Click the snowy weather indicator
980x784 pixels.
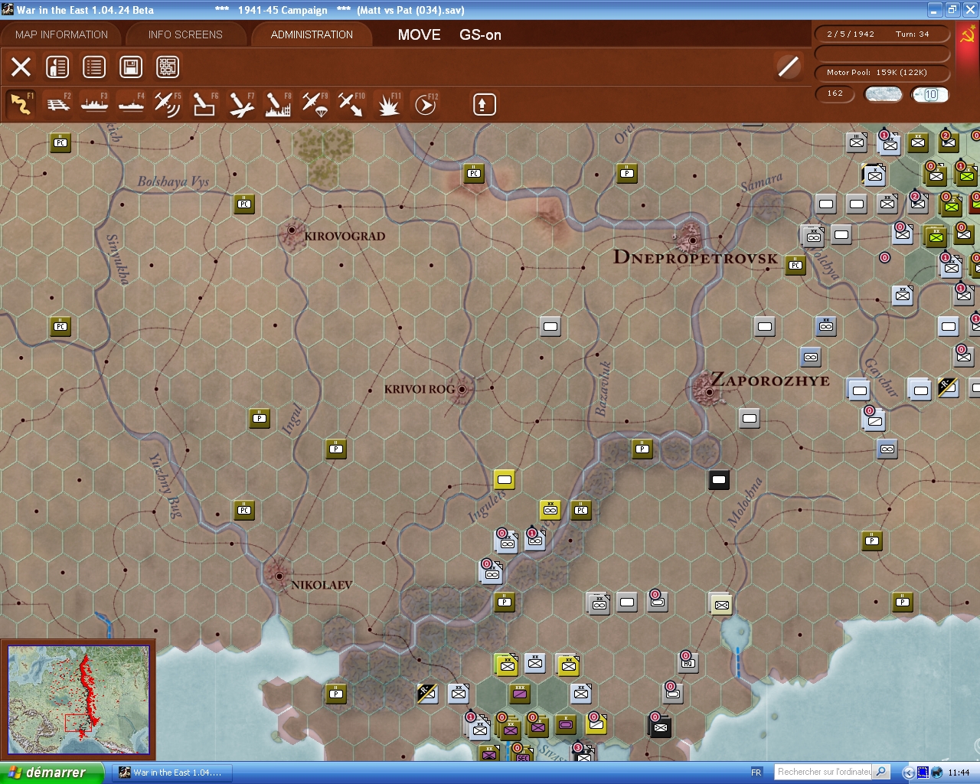tap(883, 94)
